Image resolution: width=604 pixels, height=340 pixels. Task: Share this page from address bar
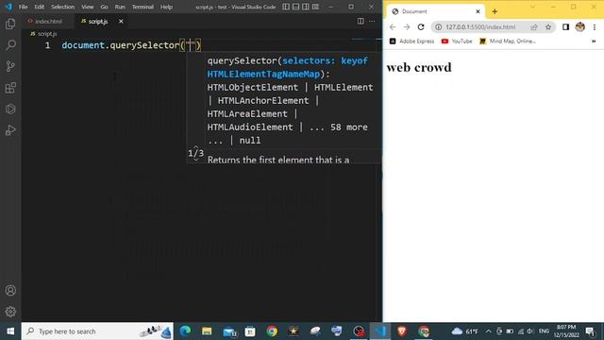534,27
